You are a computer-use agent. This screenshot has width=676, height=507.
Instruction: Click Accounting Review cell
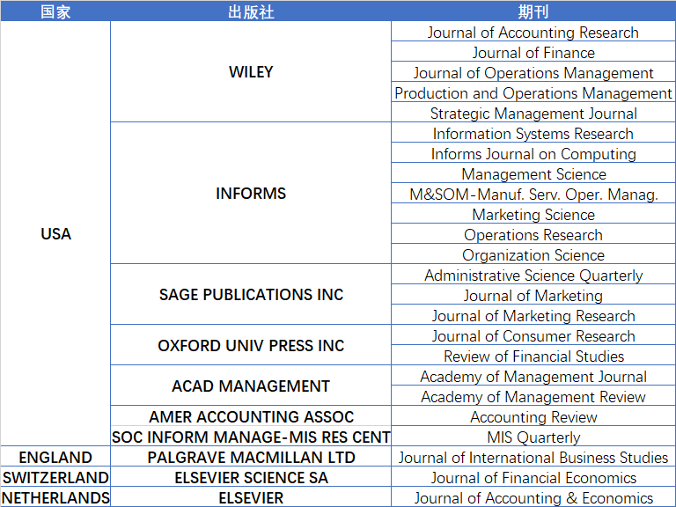click(x=533, y=416)
